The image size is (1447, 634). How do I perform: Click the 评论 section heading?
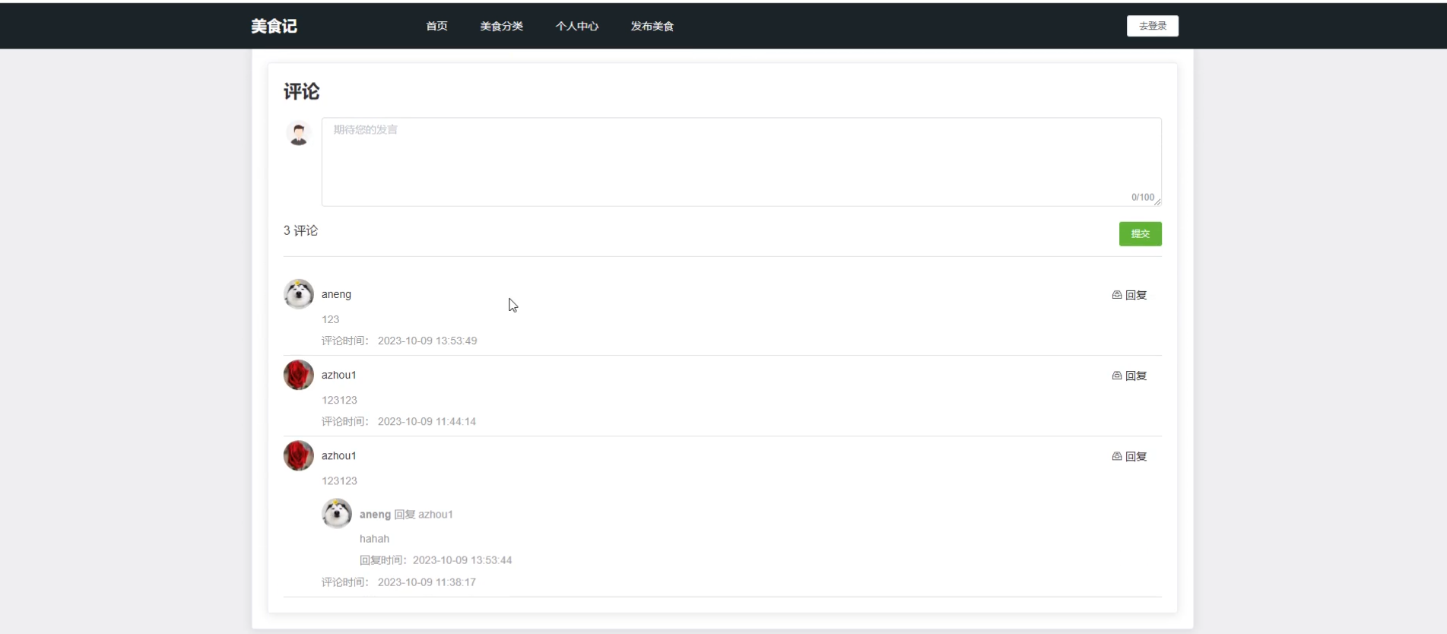click(x=301, y=91)
